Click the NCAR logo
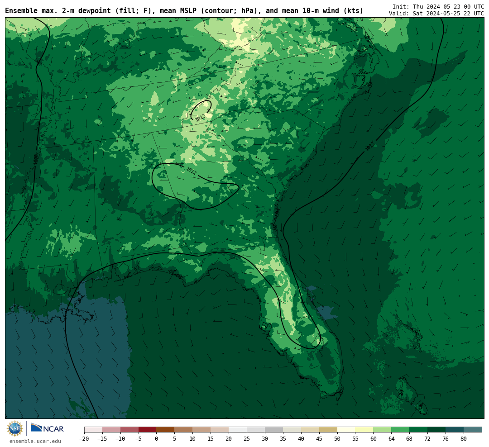The image size is (489, 447). click(47, 428)
